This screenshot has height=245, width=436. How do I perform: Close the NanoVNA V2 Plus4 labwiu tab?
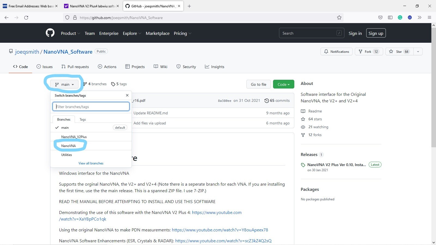(x=118, y=6)
